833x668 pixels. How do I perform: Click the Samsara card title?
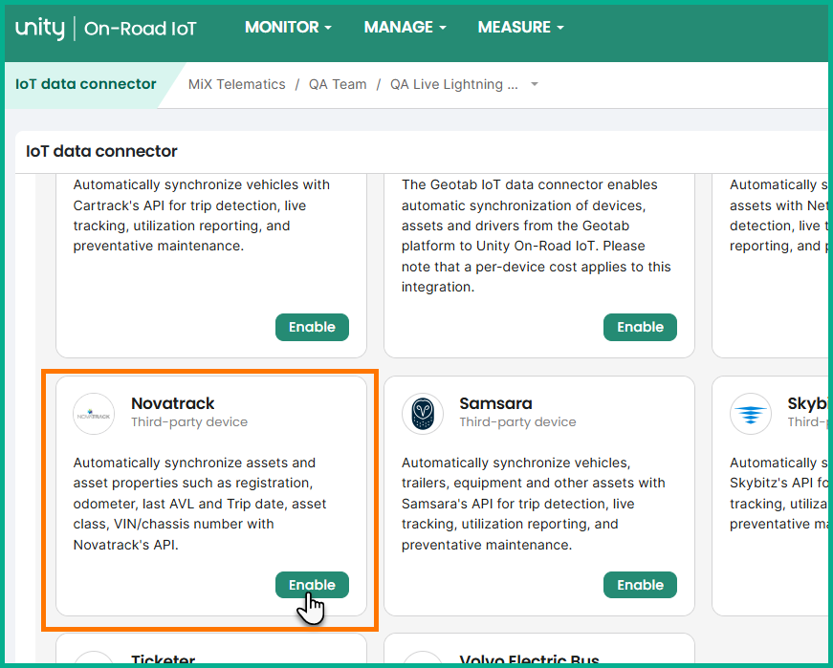(x=495, y=403)
